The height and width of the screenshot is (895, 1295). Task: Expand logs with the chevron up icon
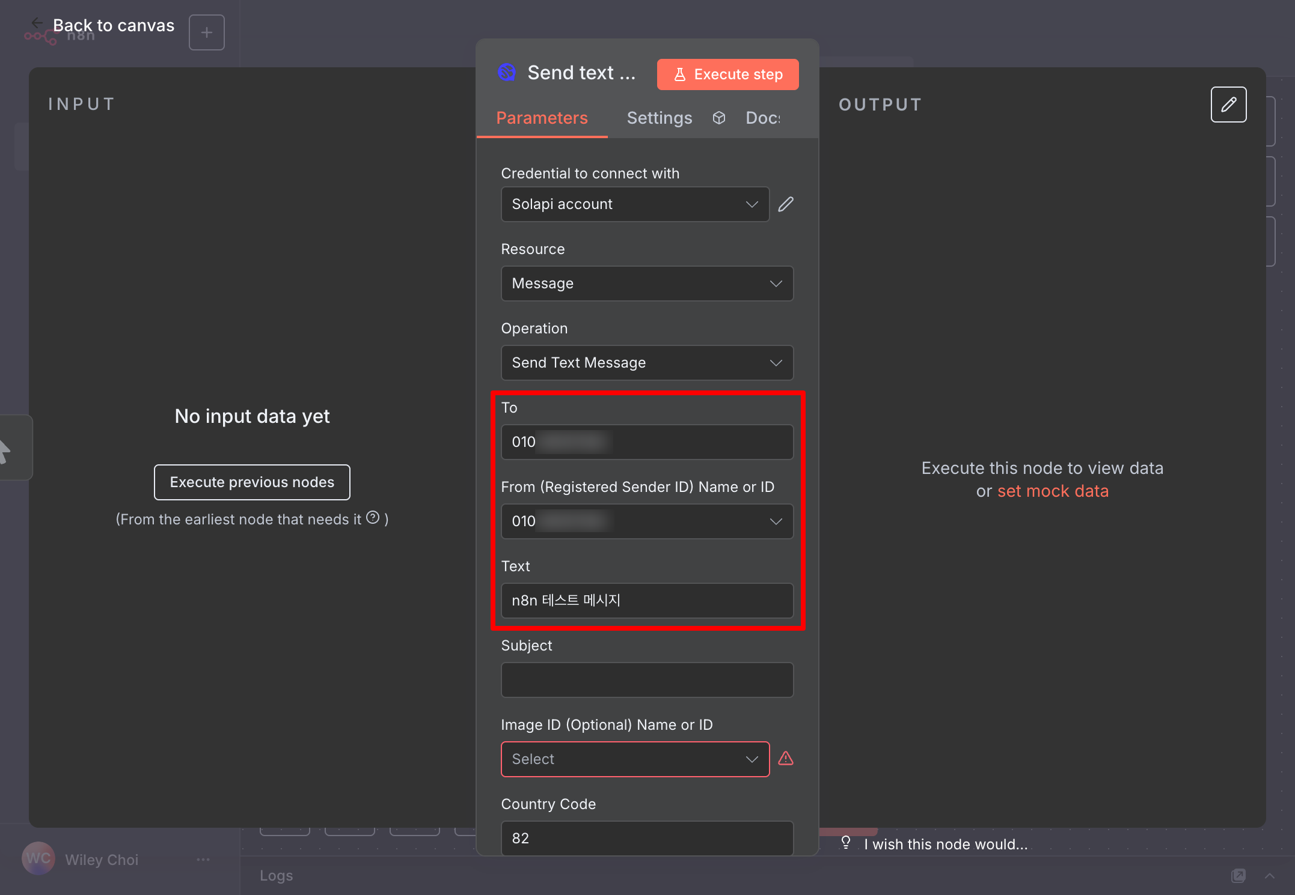coord(1269,876)
